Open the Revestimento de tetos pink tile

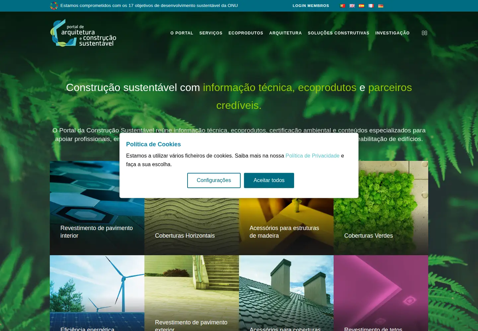[x=381, y=293]
